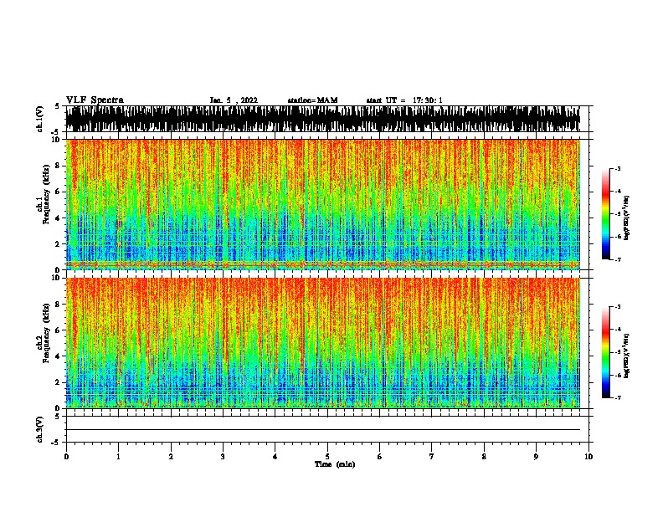The image size is (663, 512).
Task: Click the "ch.1(V)" axis label
Action: tap(40, 119)
